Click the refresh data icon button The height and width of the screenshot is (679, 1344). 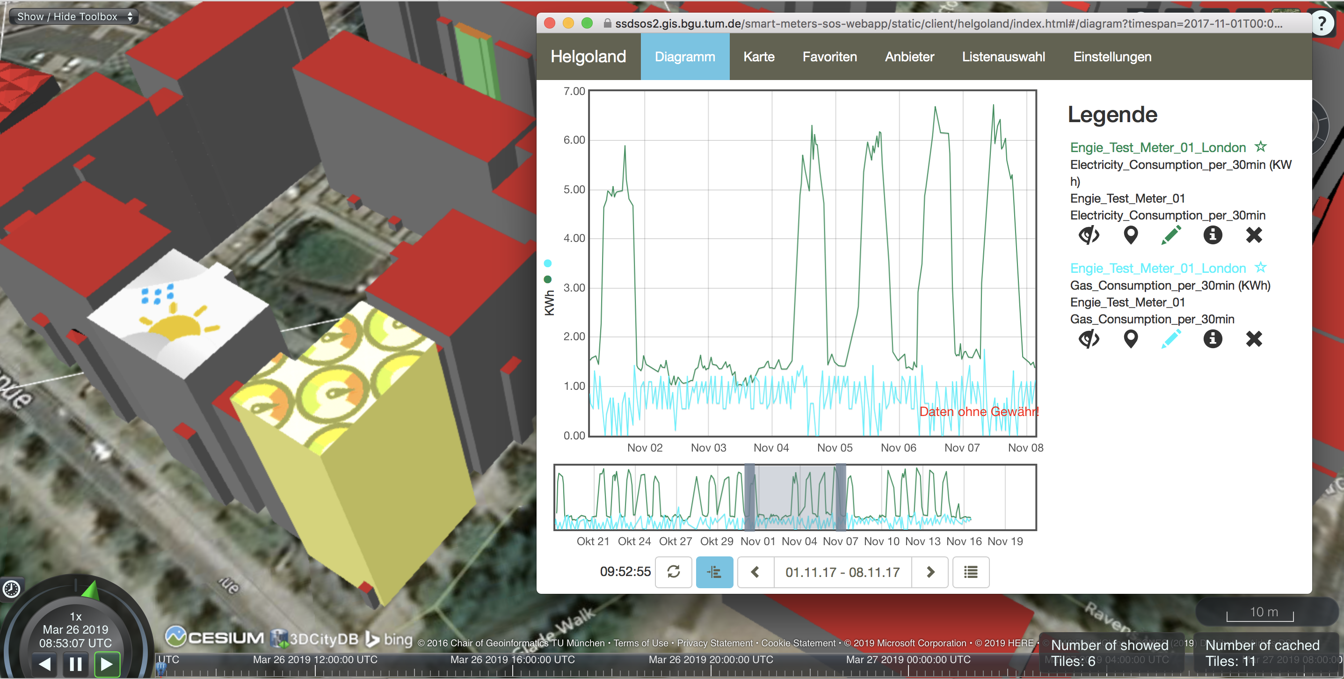tap(674, 572)
